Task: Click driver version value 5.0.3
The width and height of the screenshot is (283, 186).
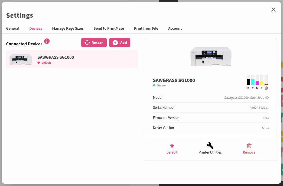Action: pyautogui.click(x=265, y=128)
